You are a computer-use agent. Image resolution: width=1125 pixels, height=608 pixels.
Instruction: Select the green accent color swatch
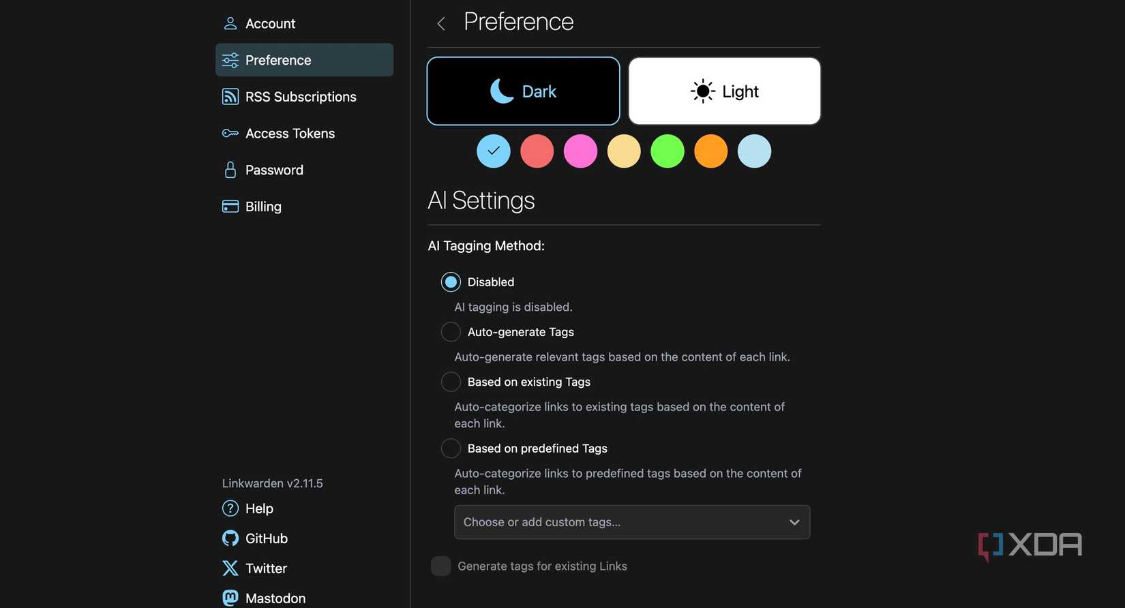point(667,151)
